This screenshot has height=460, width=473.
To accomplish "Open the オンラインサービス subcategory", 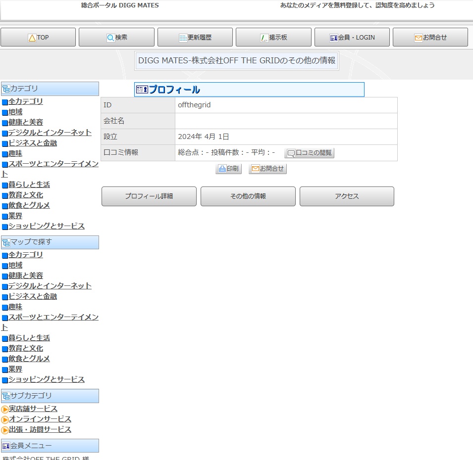I will [x=40, y=419].
